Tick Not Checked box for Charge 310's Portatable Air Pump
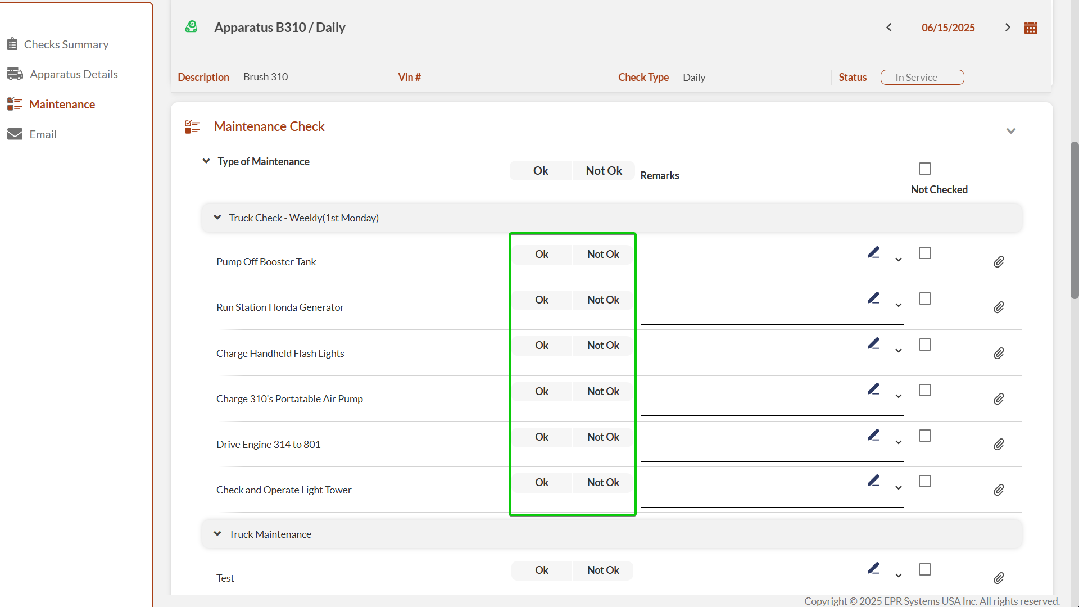 [x=925, y=390]
